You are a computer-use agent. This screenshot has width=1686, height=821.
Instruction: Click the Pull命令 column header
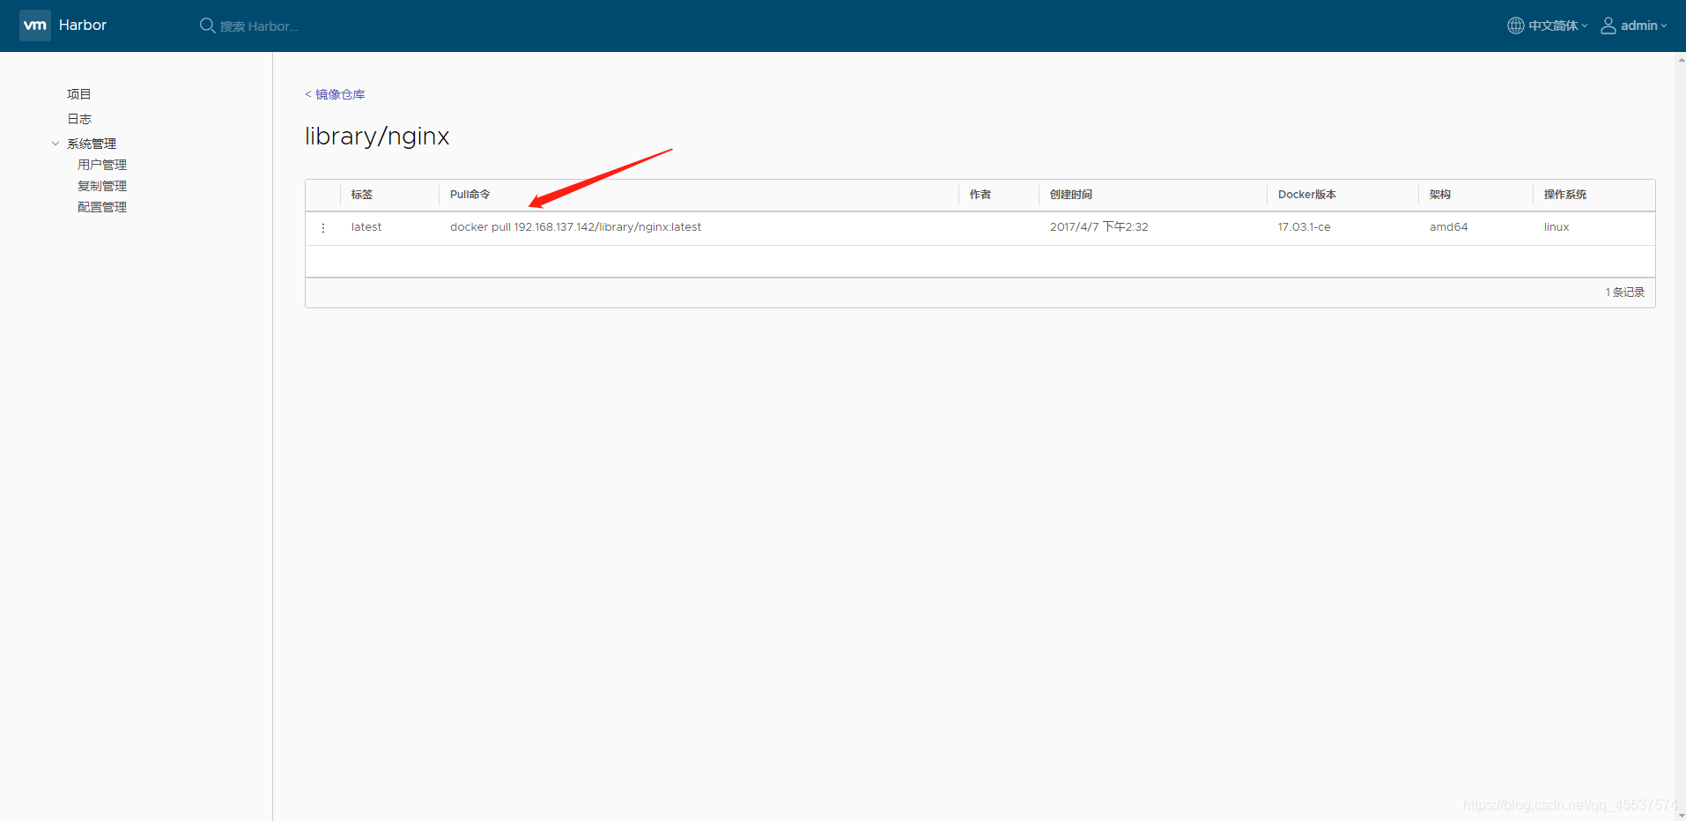tap(470, 195)
